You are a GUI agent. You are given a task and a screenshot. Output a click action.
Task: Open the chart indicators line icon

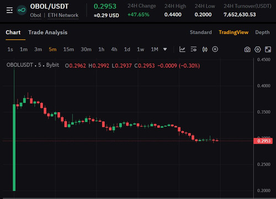point(182,49)
